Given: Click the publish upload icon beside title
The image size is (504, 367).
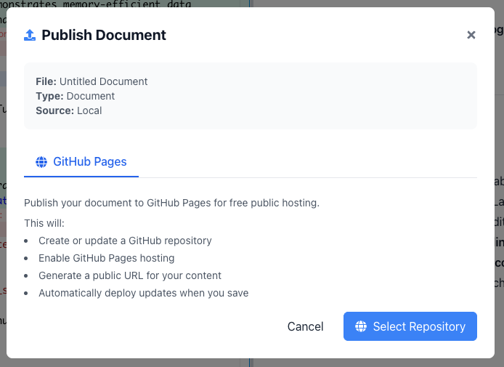Looking at the screenshot, I should (30, 35).
